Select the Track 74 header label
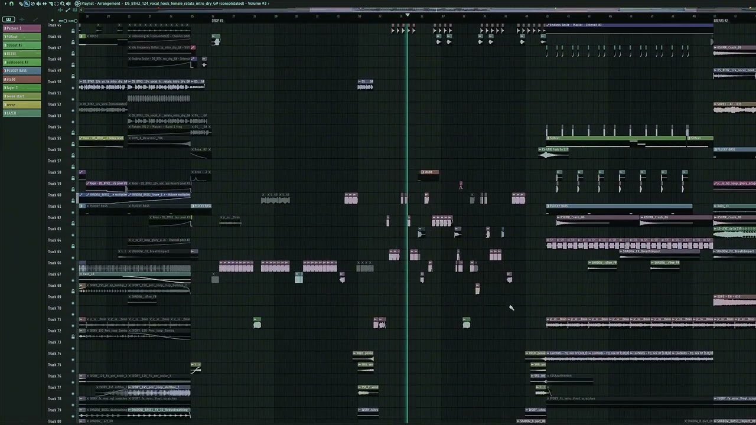756x425 pixels. 54,354
